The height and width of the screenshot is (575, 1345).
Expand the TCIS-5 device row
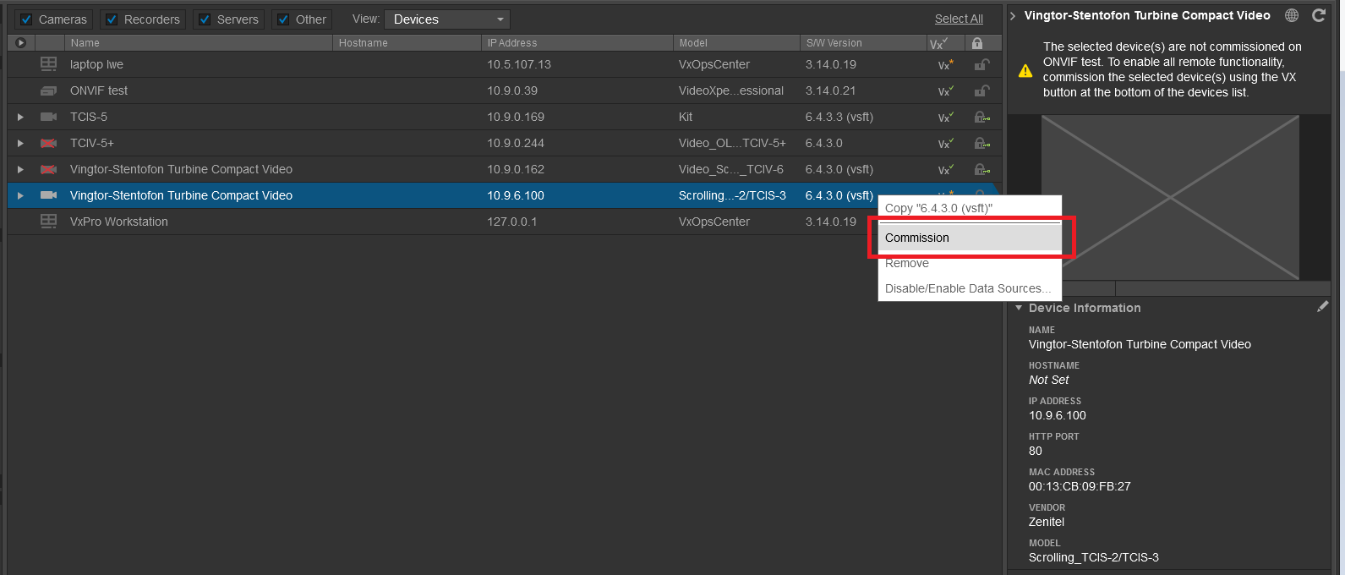(20, 117)
